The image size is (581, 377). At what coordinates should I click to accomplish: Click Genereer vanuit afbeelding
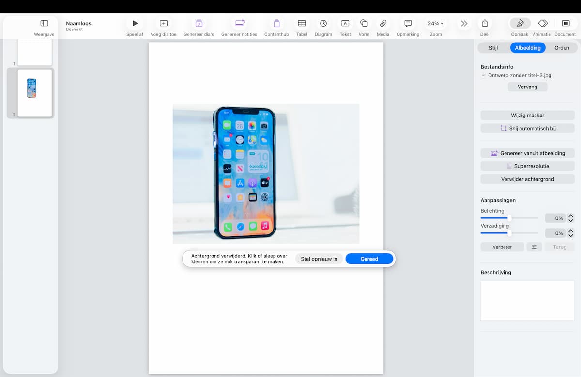[x=527, y=153]
